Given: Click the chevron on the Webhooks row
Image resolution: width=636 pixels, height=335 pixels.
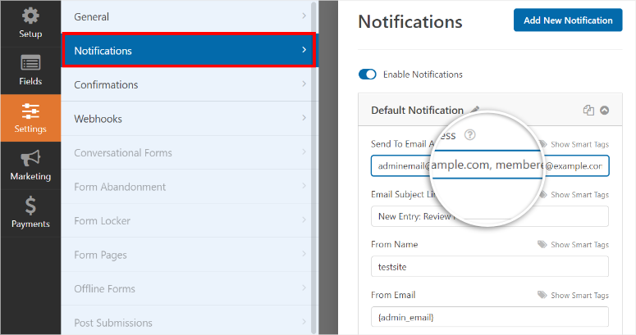Looking at the screenshot, I should pyautogui.click(x=304, y=117).
